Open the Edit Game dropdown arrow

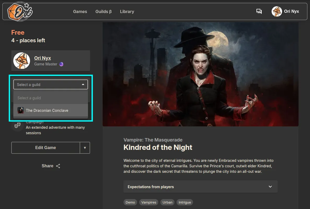pyautogui.click(x=85, y=147)
